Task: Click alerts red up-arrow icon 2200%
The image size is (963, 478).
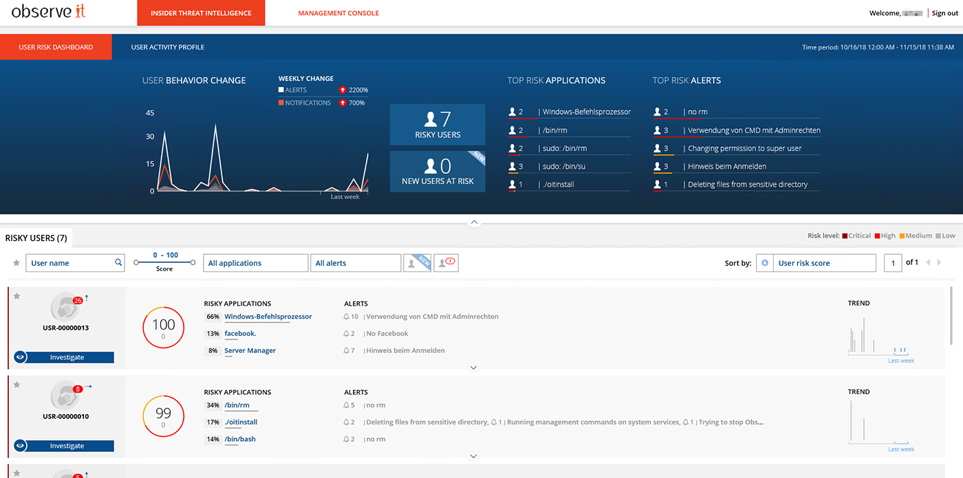Action: (343, 90)
